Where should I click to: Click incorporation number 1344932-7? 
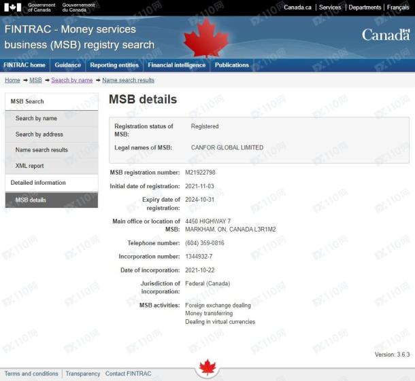click(199, 257)
